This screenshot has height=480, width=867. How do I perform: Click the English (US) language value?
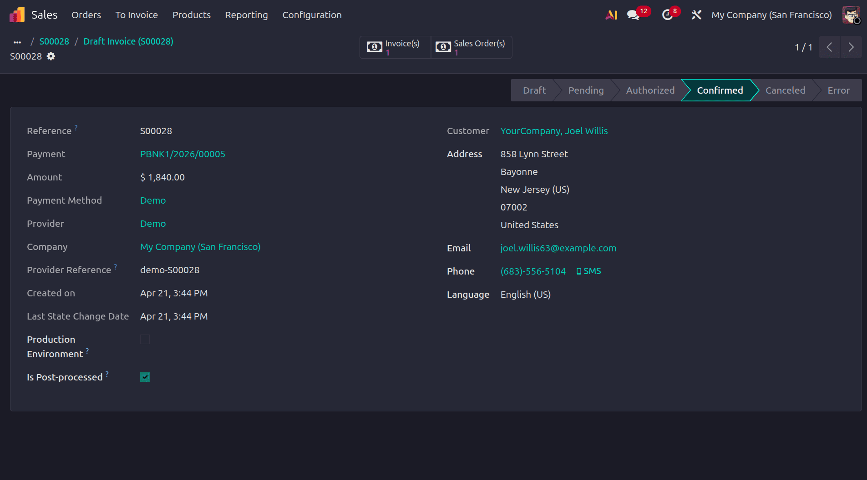tap(526, 295)
